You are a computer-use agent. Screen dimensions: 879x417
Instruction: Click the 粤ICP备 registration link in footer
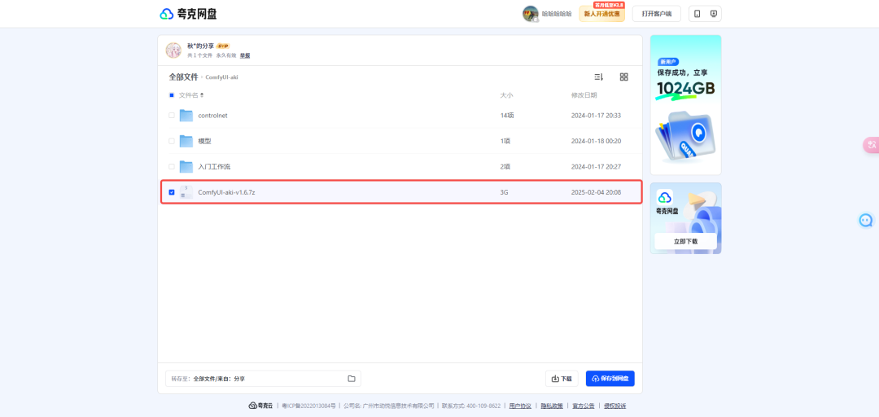click(308, 406)
